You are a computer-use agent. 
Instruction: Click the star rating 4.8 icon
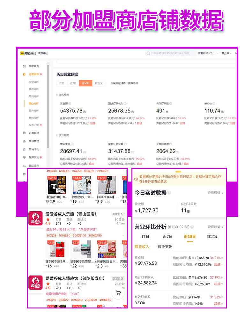click(x=48, y=219)
